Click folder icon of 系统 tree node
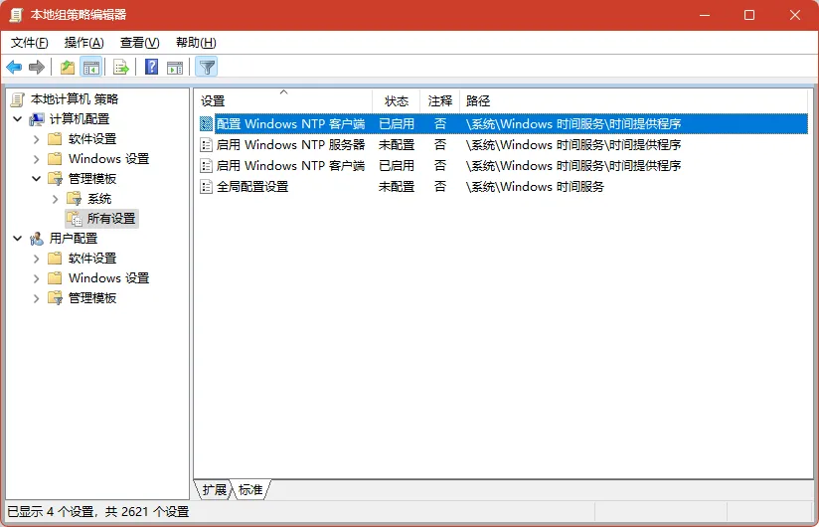The width and height of the screenshot is (819, 527). (75, 199)
